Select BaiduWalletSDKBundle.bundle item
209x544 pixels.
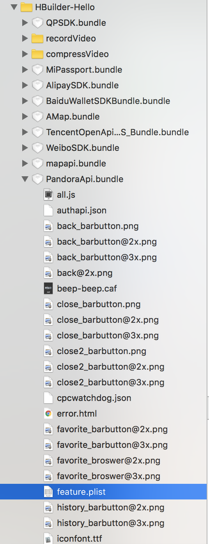tap(108, 101)
